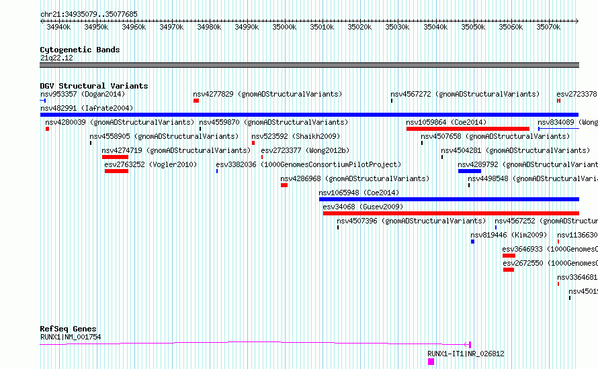Viewport: 598px width, 369px height.
Task: Open nsv4286968 variant label
Action: (x=355, y=178)
